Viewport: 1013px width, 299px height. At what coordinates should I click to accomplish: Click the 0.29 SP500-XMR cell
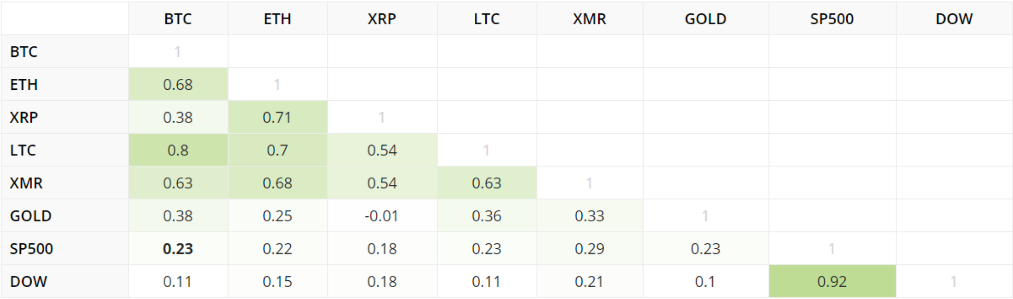pos(590,249)
